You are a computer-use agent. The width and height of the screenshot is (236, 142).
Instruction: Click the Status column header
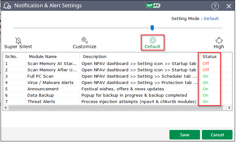(x=209, y=57)
